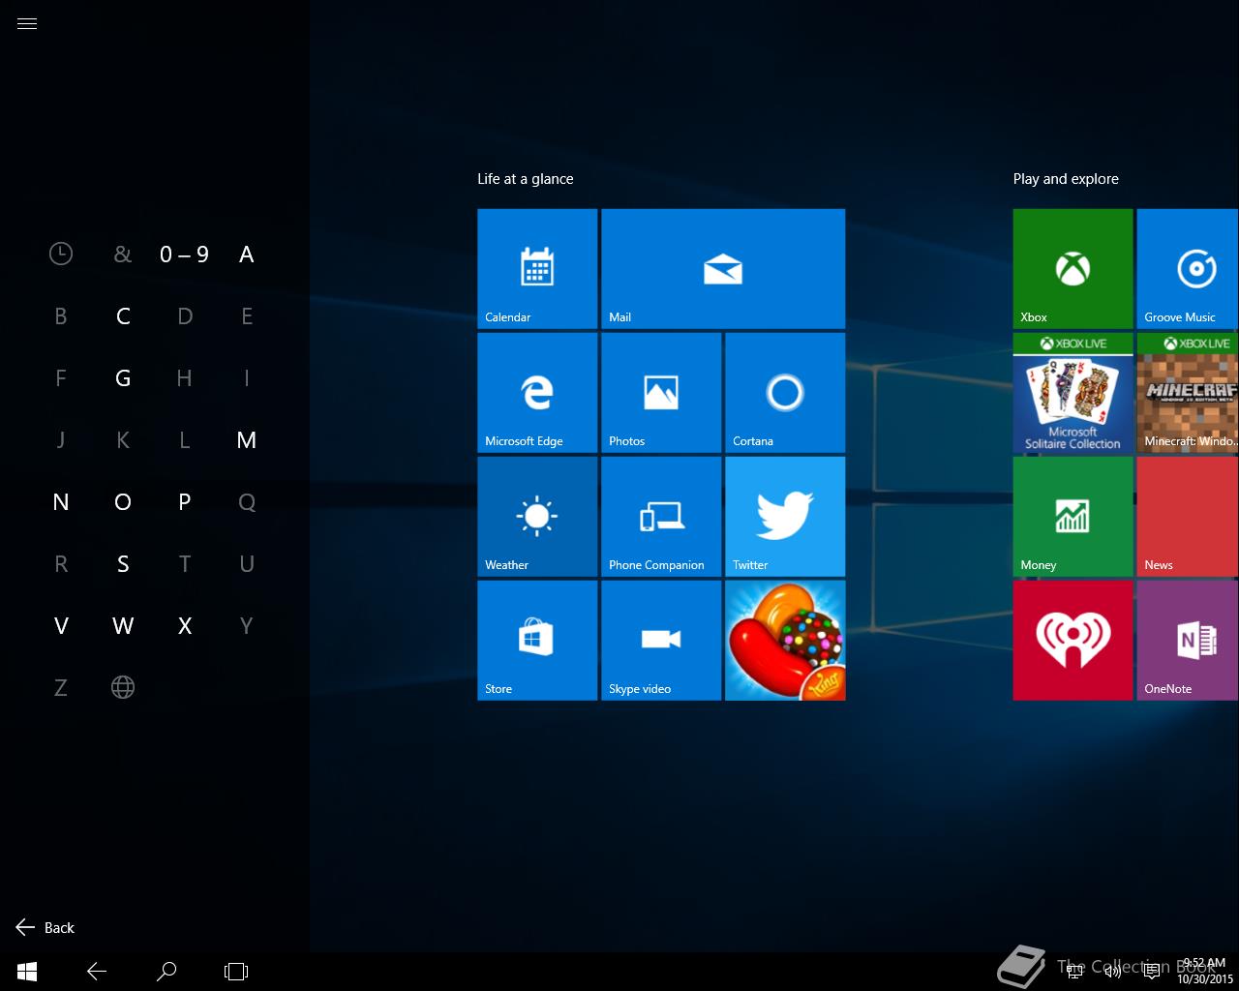Open the taskbar clock showing 9:52 AM
Image resolution: width=1239 pixels, height=991 pixels.
(x=1204, y=972)
